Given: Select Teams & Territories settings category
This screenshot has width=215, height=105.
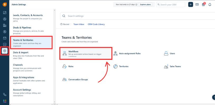Looking at the screenshot, I should pyautogui.click(x=31, y=43).
